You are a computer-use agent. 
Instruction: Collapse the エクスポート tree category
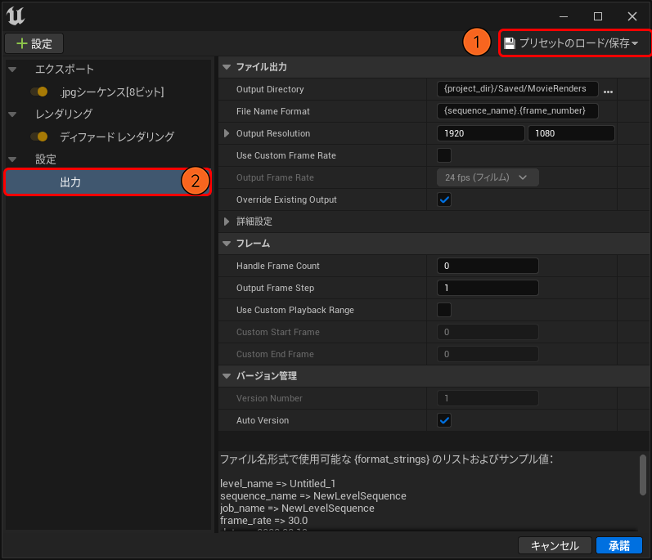coord(12,69)
